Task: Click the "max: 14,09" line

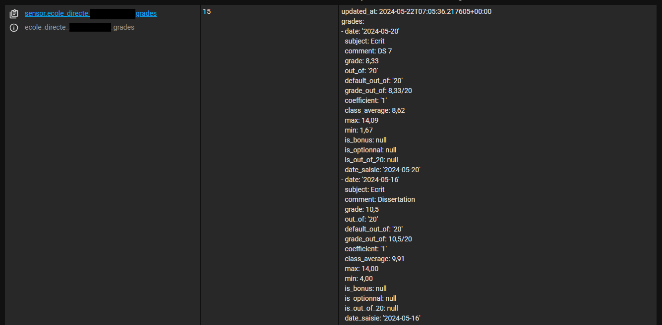Action: click(361, 120)
